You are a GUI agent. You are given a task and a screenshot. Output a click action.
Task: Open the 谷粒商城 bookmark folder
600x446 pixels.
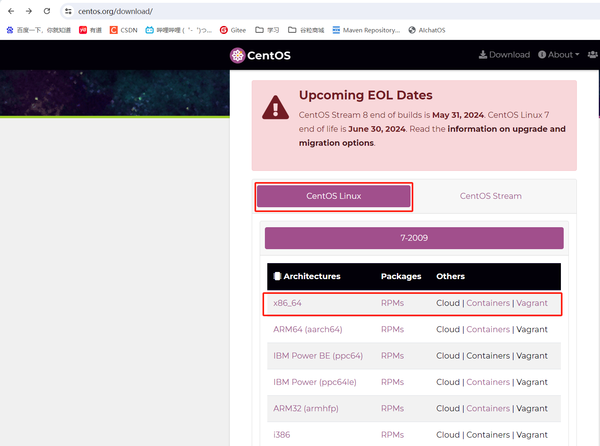[x=306, y=30]
